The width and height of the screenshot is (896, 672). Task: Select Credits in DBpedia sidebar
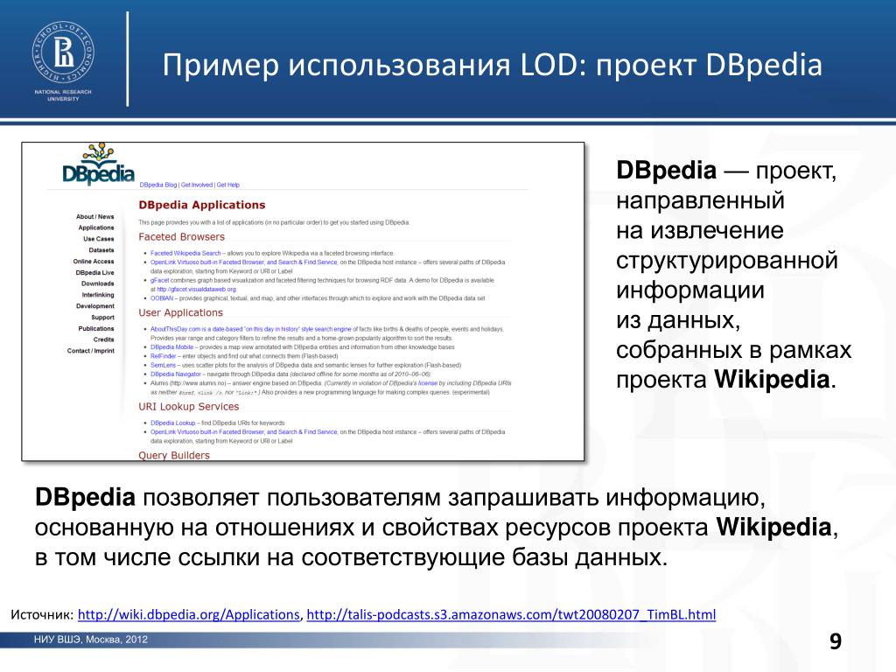[104, 339]
